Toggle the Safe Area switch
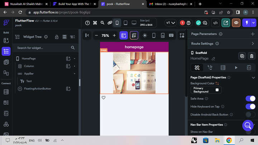This screenshot has height=145, width=258. coord(250,98)
